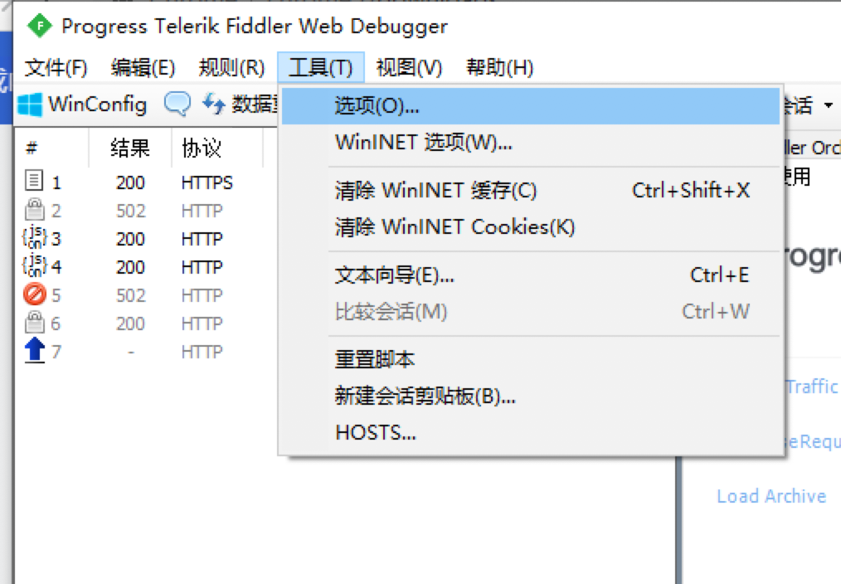Image resolution: width=841 pixels, height=584 pixels.
Task: Select session 1 document icon
Action: pyautogui.click(x=34, y=181)
